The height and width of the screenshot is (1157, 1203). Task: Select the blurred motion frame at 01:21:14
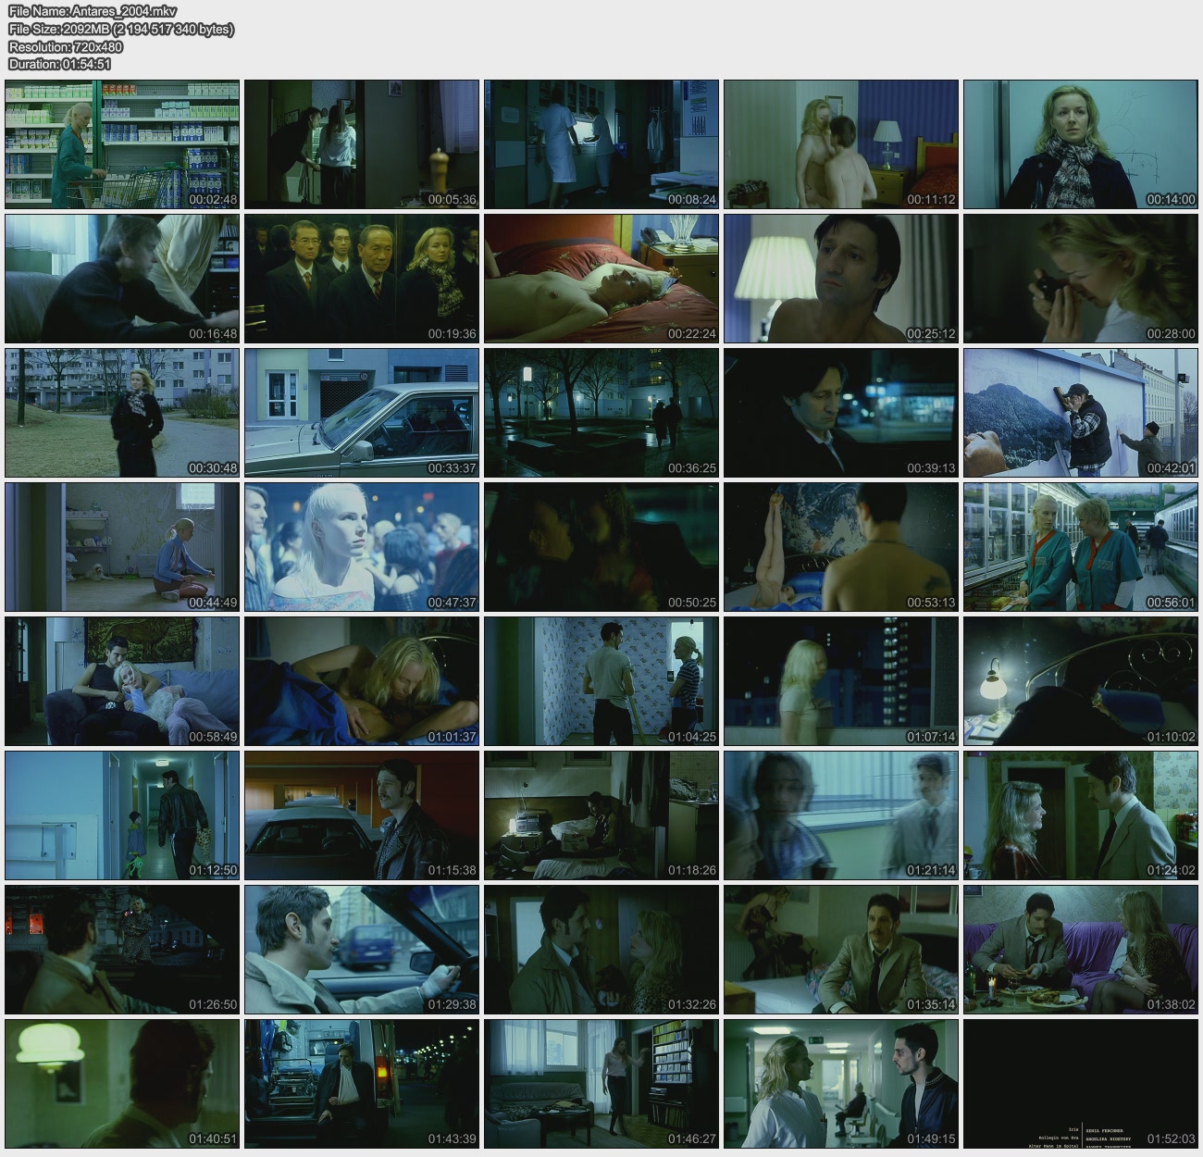[x=841, y=815]
